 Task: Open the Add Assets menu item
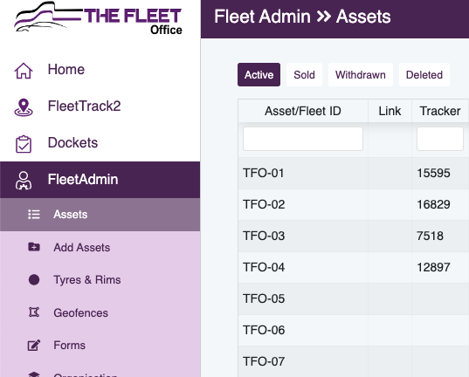(81, 248)
